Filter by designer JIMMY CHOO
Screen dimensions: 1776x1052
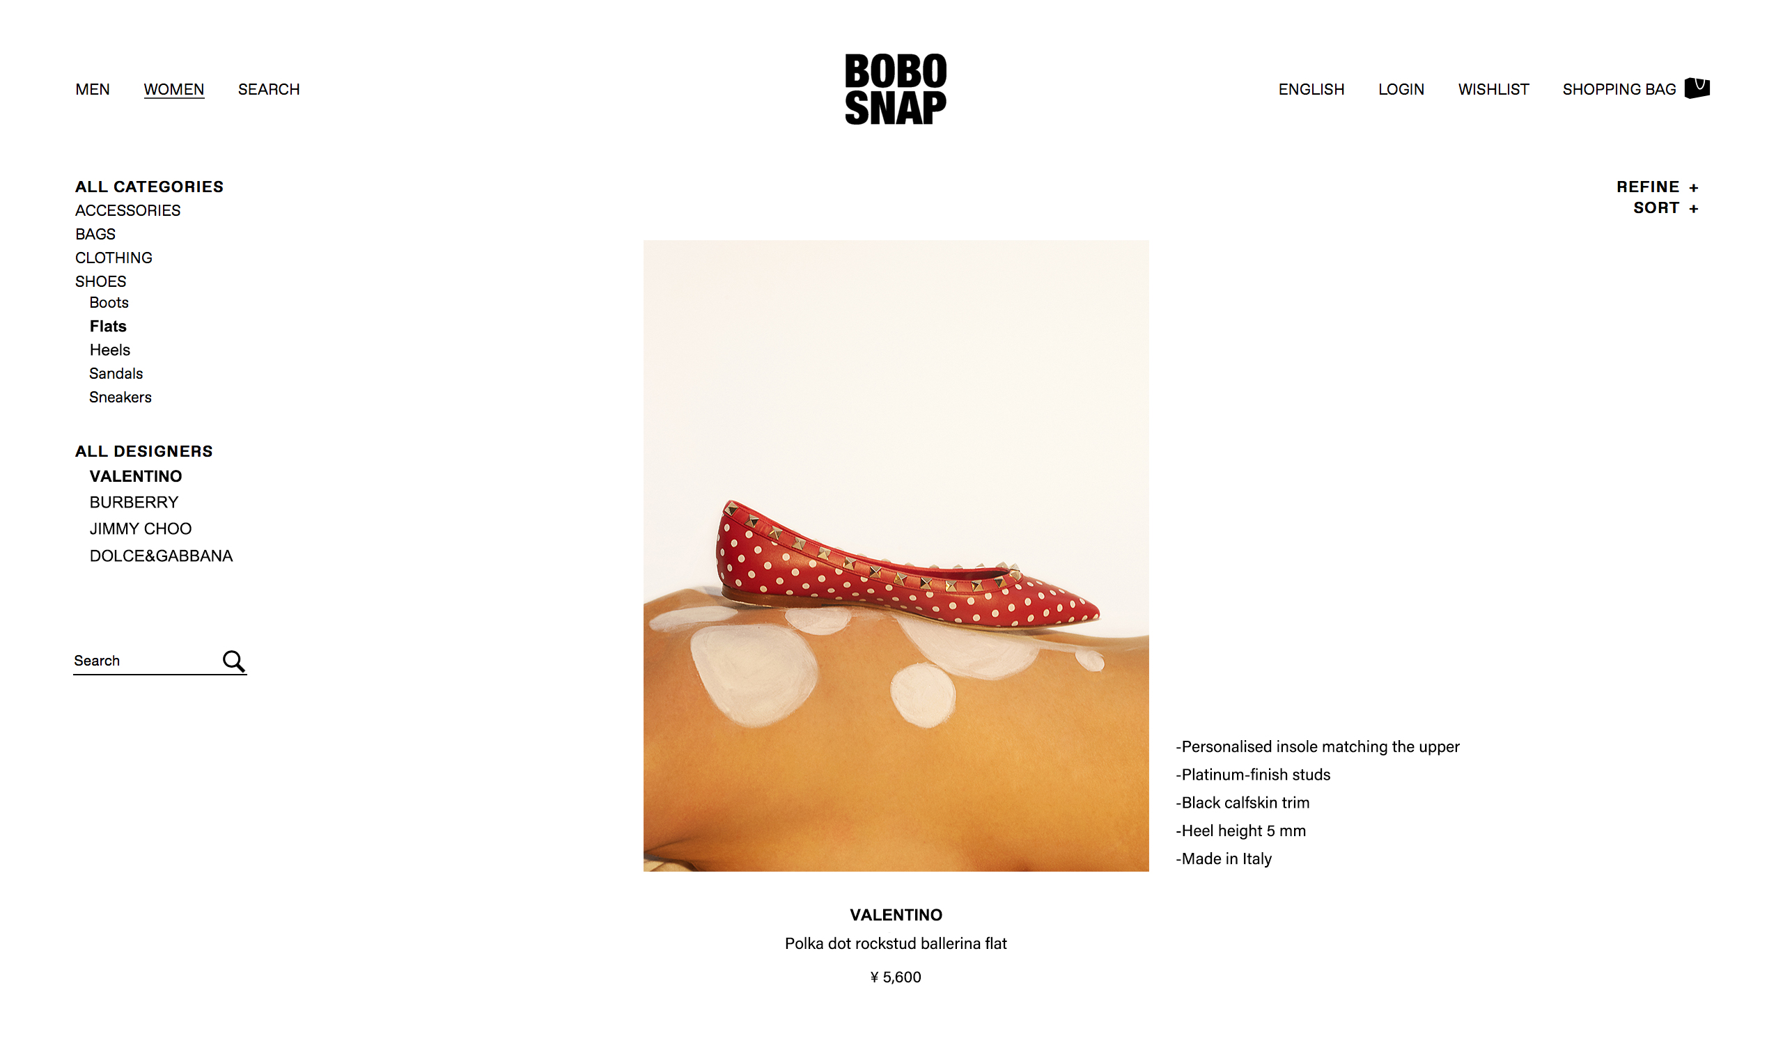point(141,529)
